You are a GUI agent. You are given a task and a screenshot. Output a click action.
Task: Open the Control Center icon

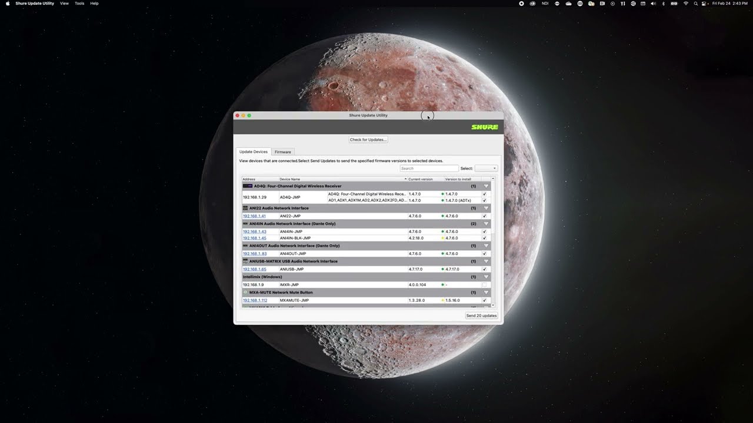coord(704,4)
